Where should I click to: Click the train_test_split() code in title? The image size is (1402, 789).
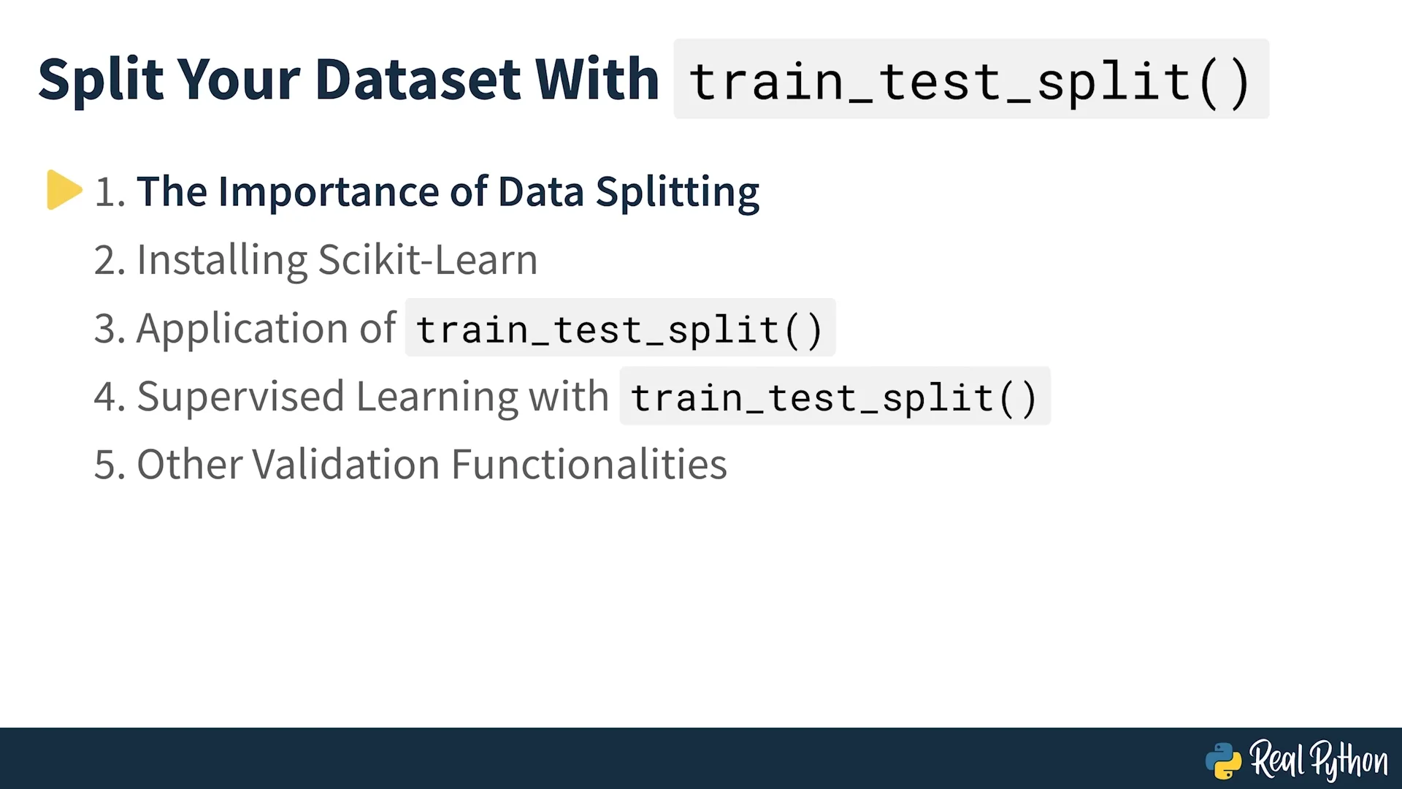pos(971,79)
